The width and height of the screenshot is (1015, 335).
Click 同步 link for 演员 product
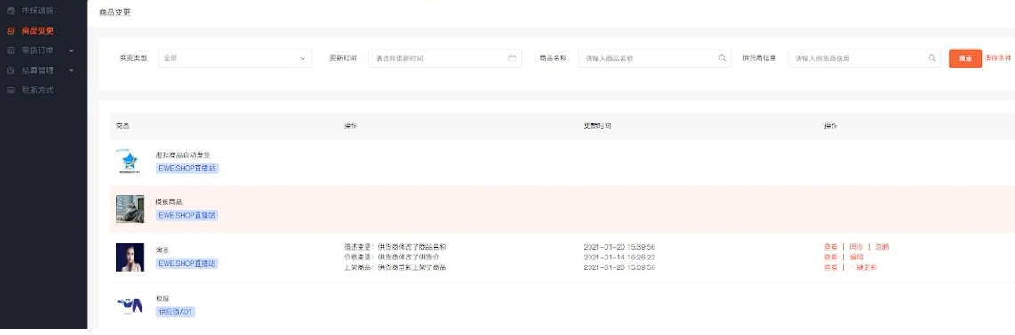coord(856,246)
